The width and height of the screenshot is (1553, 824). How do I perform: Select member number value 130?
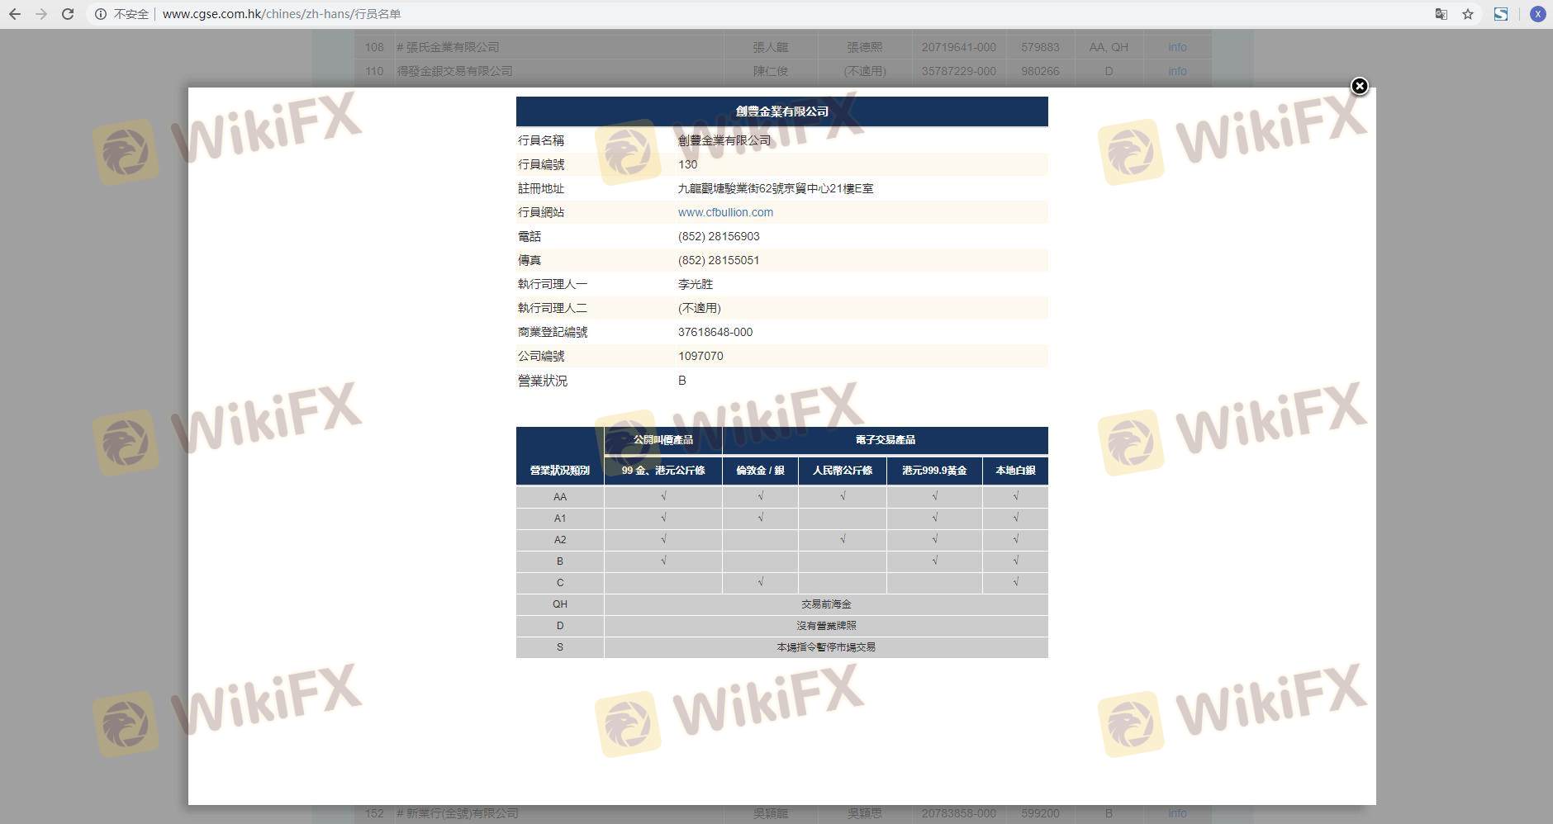point(687,164)
